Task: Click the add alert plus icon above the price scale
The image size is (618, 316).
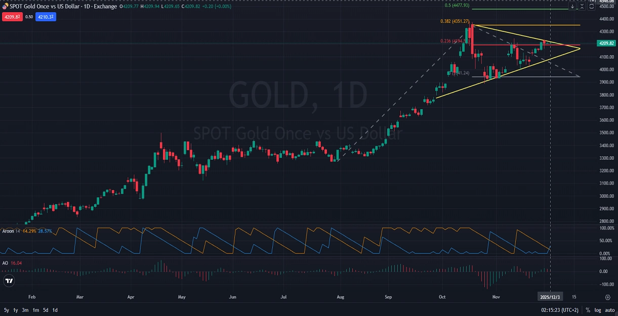Action: point(593,2)
